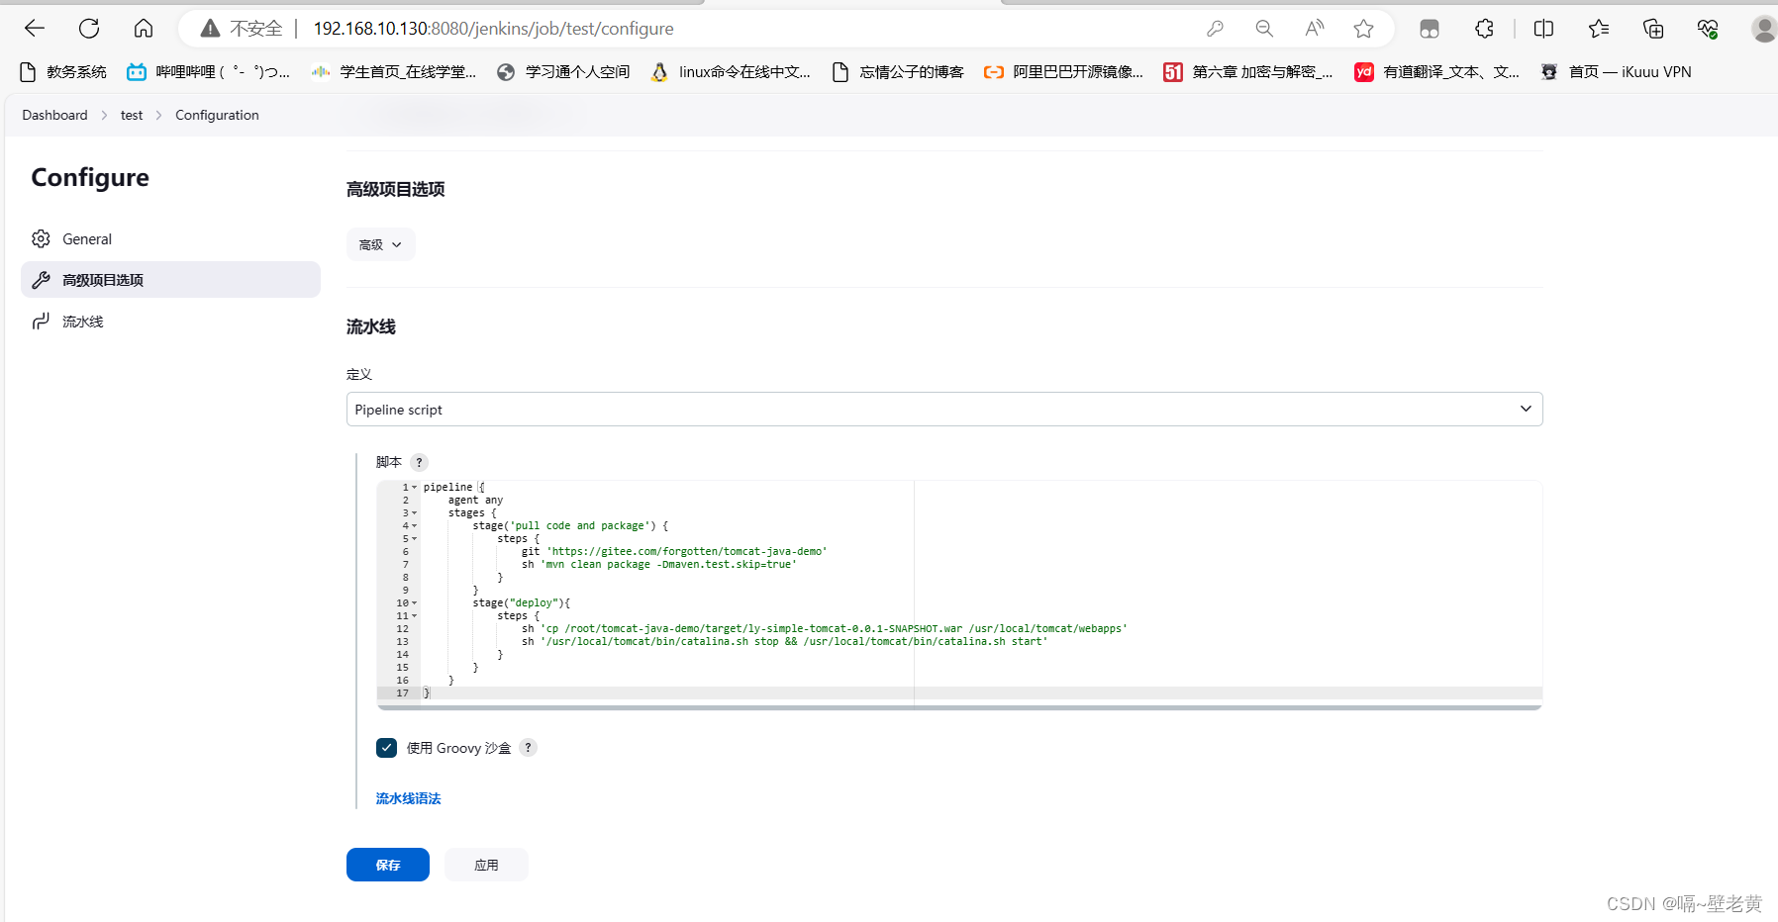The width and height of the screenshot is (1778, 922).
Task: Reload the page with the refresh icon
Action: pyautogui.click(x=89, y=29)
